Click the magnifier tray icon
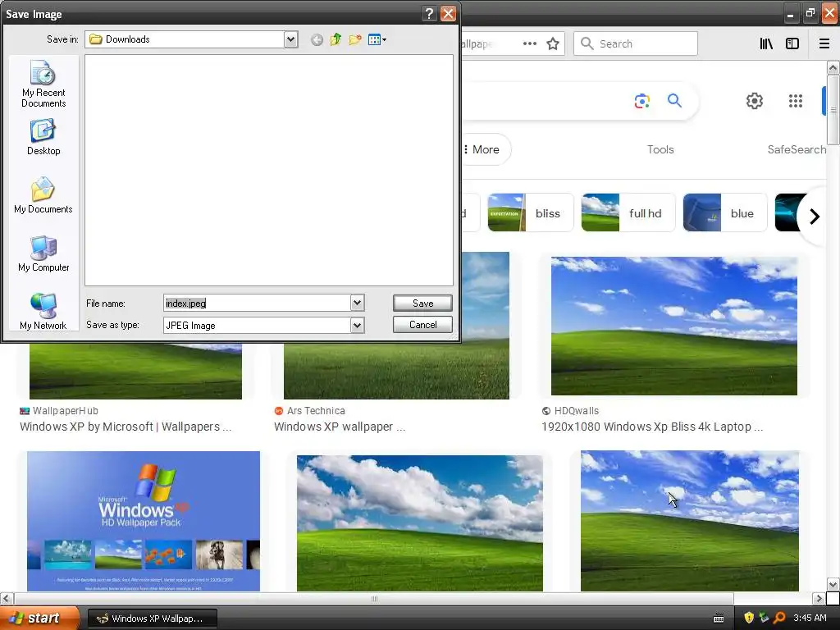The image size is (840, 630). [x=779, y=618]
